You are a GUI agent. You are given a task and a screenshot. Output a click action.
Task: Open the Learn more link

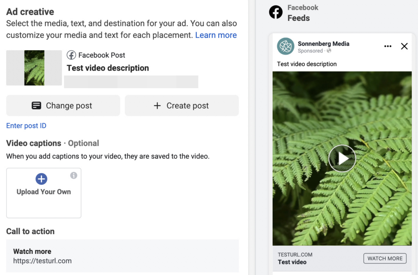click(216, 35)
